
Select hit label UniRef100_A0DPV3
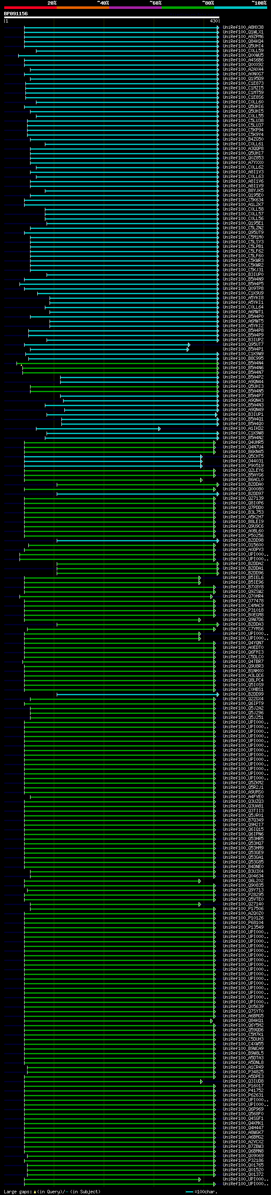243,550
